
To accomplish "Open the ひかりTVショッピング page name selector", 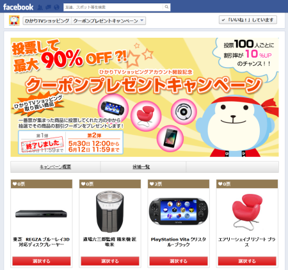I will (47, 20).
